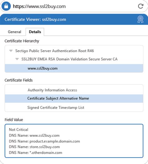This screenshot has width=148, height=164.
Task: Collapse the SSL2BUY EMEA RSA node arrow
Action: pyautogui.click(x=17, y=59)
